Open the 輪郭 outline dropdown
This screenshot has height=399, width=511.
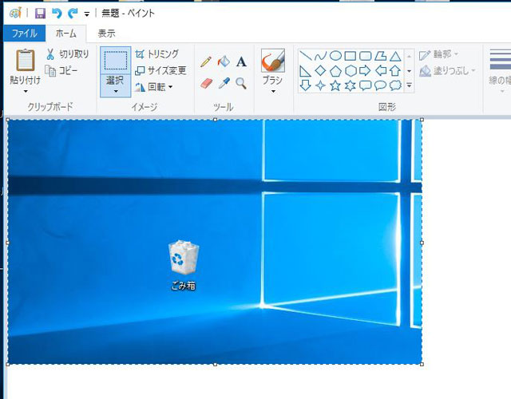438,54
